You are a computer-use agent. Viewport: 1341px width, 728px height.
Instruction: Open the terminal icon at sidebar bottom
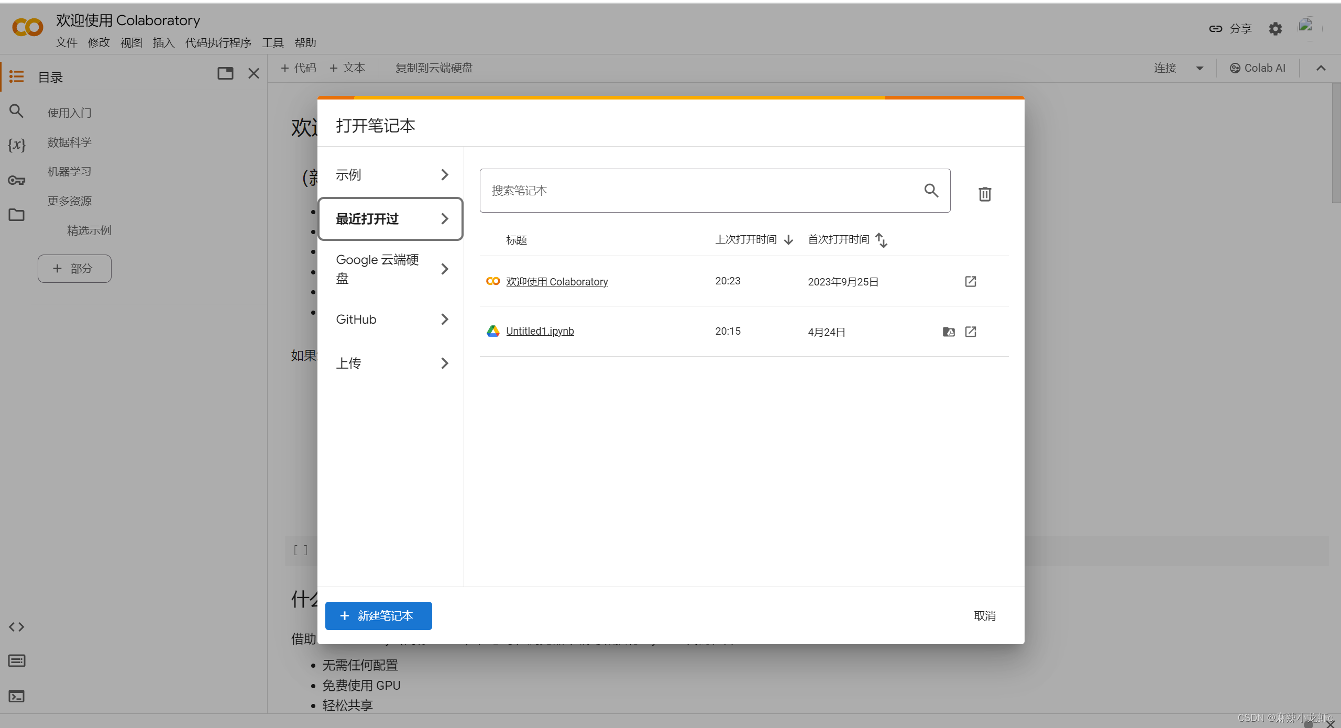(x=16, y=696)
